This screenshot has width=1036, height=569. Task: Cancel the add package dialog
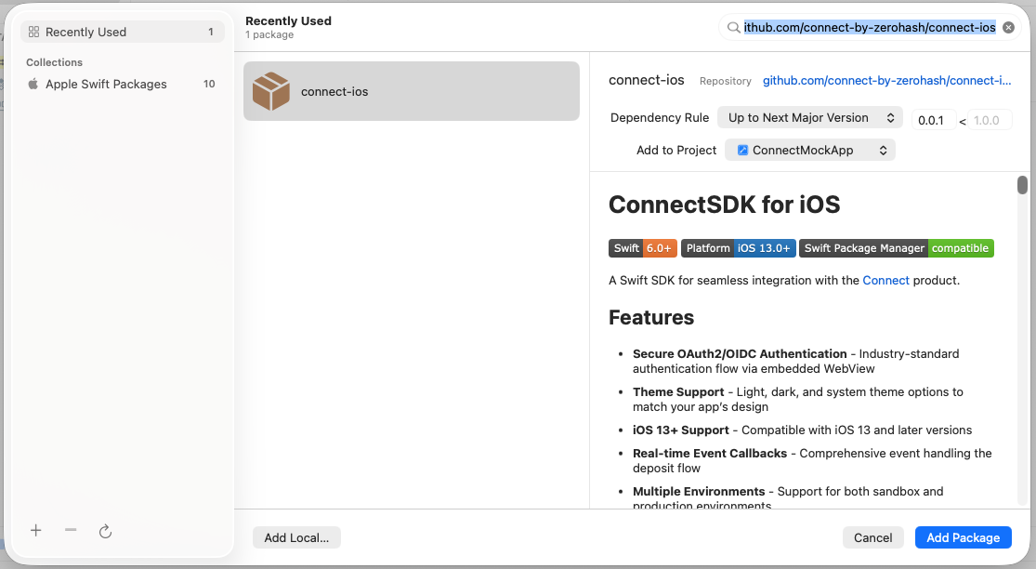(872, 537)
